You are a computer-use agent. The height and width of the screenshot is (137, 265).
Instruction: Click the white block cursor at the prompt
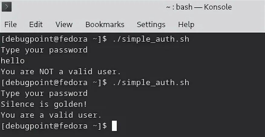pyautogui.click(x=114, y=126)
